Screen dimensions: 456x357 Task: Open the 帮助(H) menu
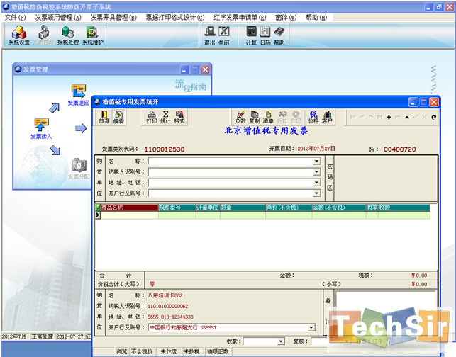point(316,18)
